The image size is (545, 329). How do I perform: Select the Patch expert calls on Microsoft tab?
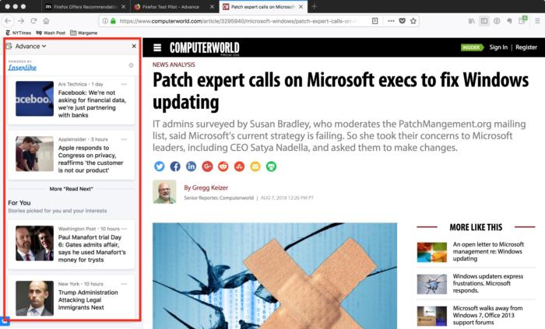click(263, 6)
